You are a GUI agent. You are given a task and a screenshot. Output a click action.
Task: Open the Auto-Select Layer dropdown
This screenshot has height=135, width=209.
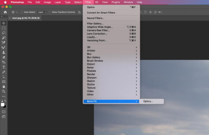(x=42, y=12)
